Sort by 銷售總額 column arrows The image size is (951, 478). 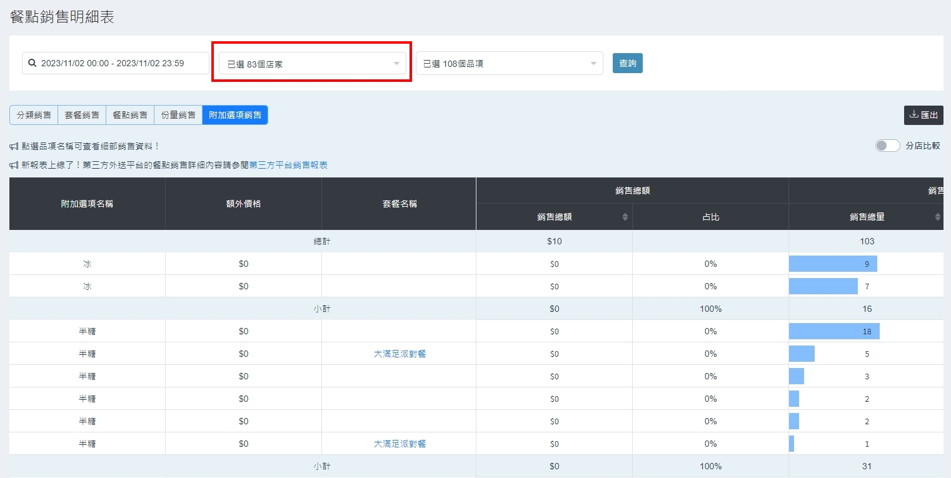point(625,217)
